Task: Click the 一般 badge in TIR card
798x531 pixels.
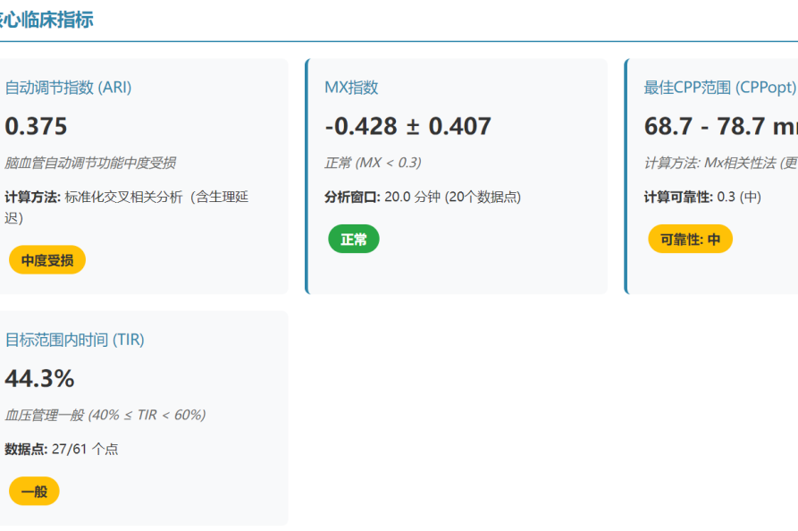Action: click(34, 492)
